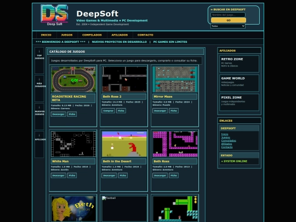Image resolution: width=296 pixels, height=222 pixels.
Task: Open Beth in the Desert thumbnail
Action: pos(124,144)
